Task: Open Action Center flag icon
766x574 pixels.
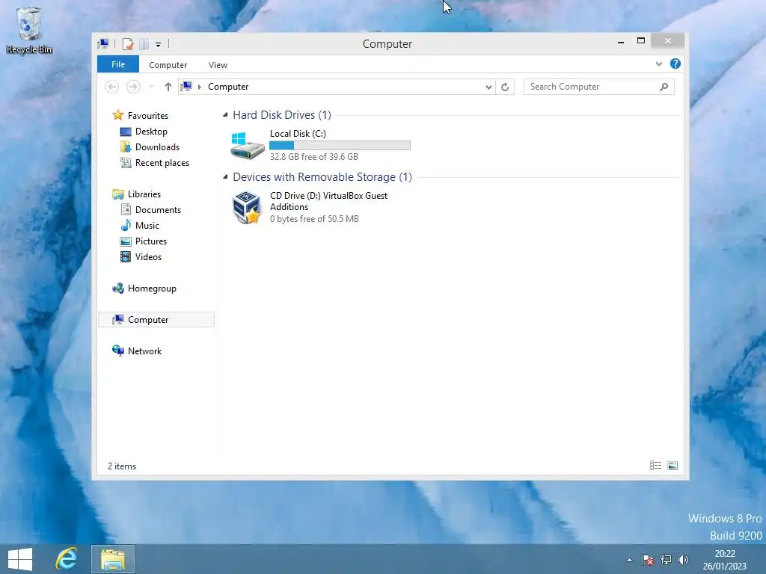Action: click(647, 560)
